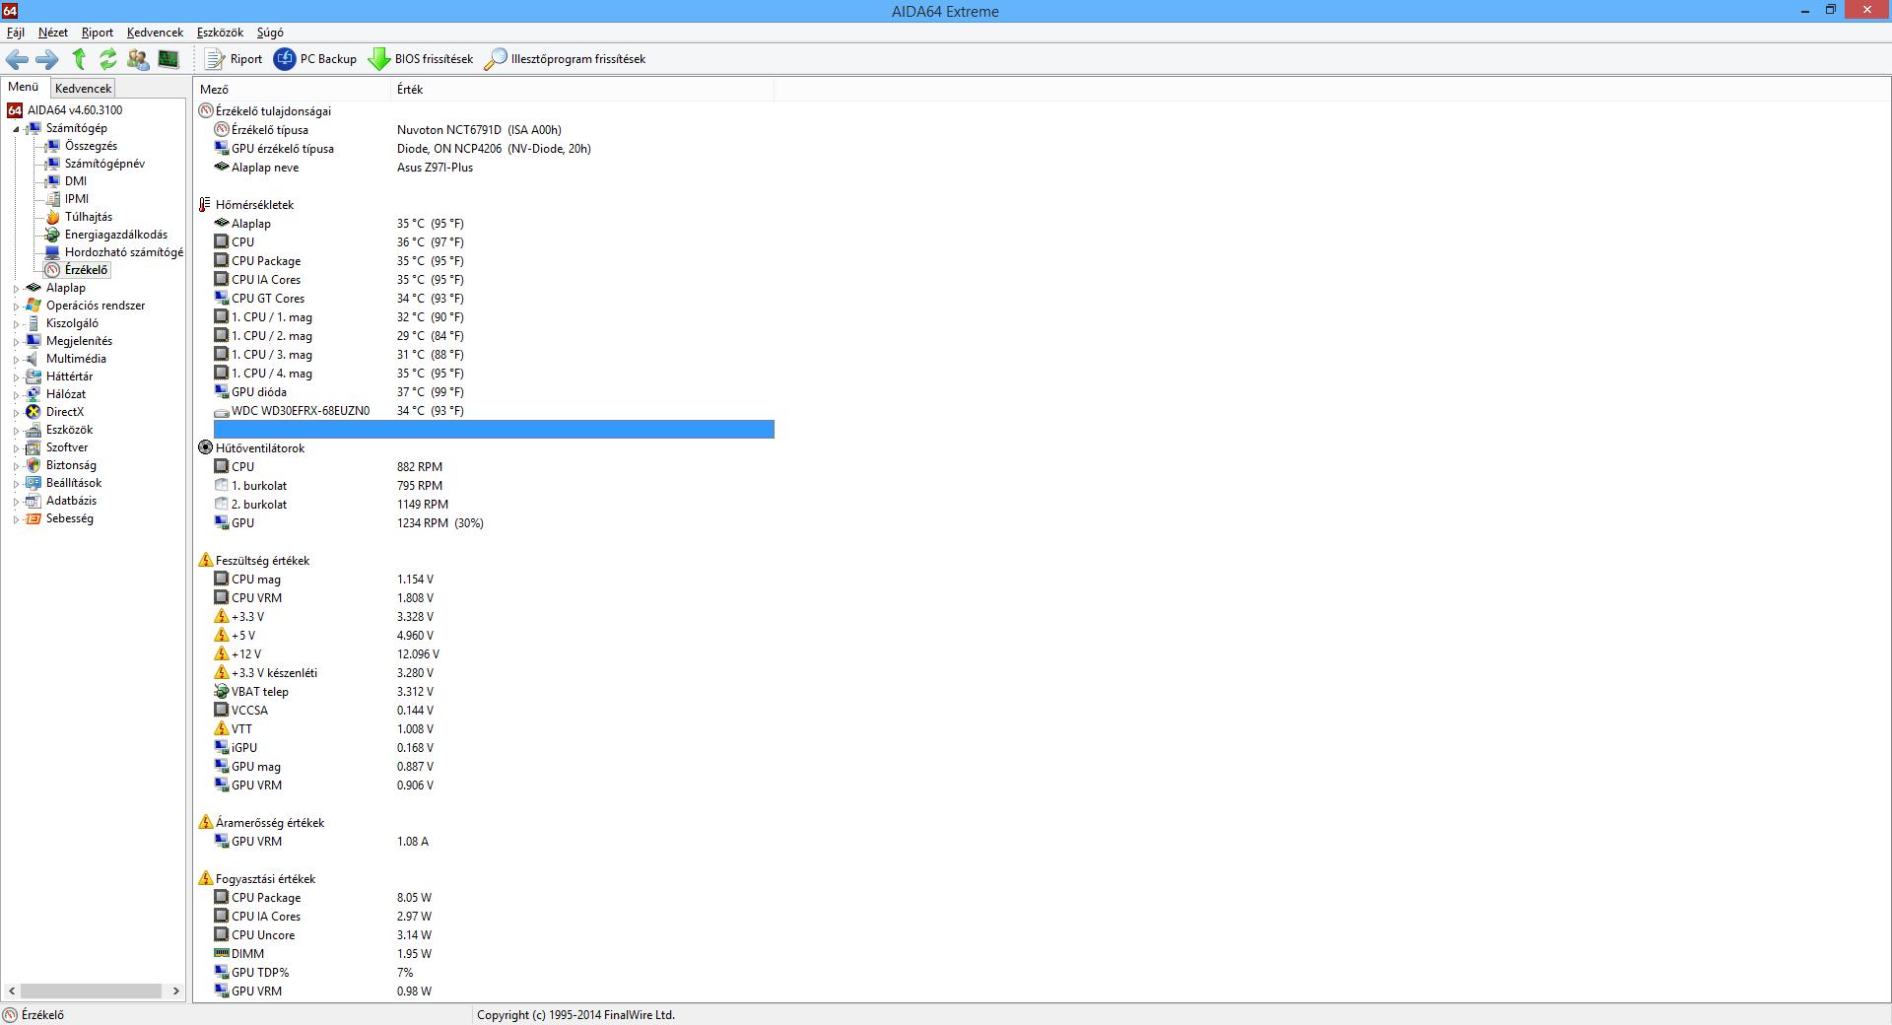Select Összegzés in the tree
Image resolution: width=1892 pixels, height=1025 pixels.
[91, 146]
